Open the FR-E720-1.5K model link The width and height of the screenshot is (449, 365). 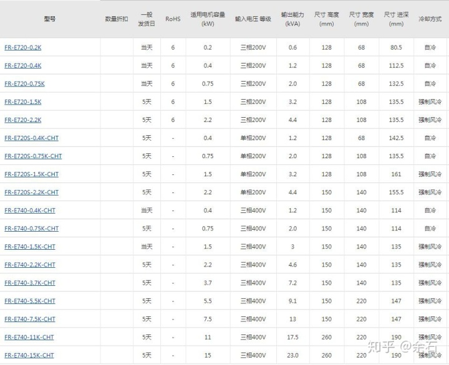23,102
